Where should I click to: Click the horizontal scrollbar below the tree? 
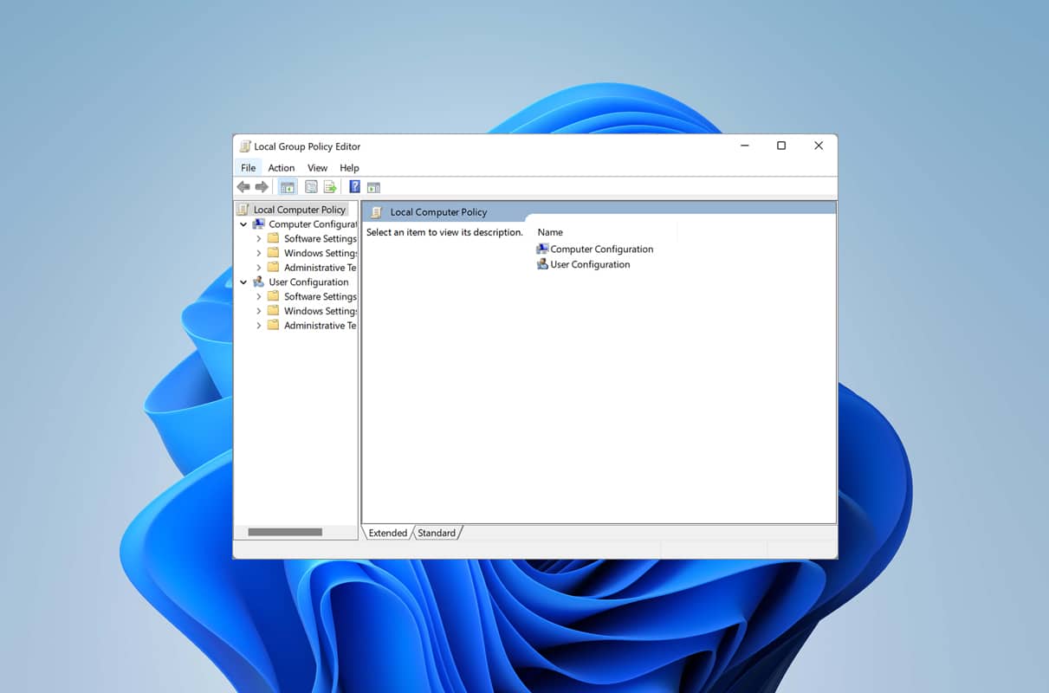pos(286,532)
